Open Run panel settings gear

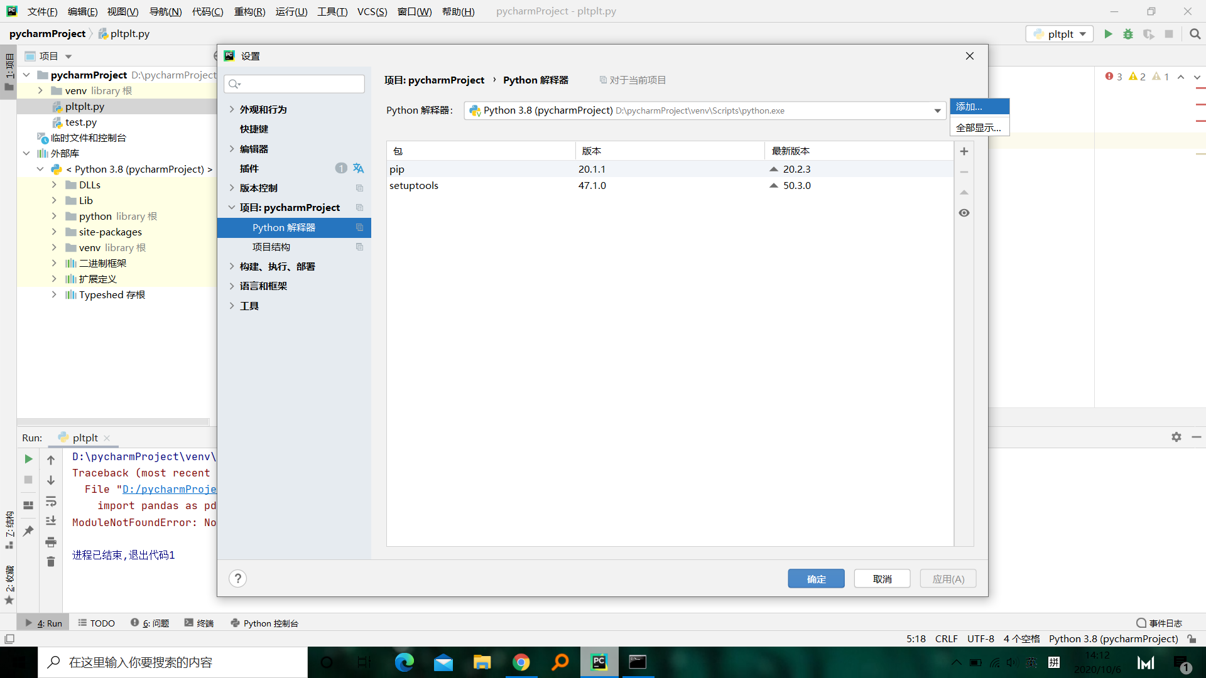pos(1176,437)
